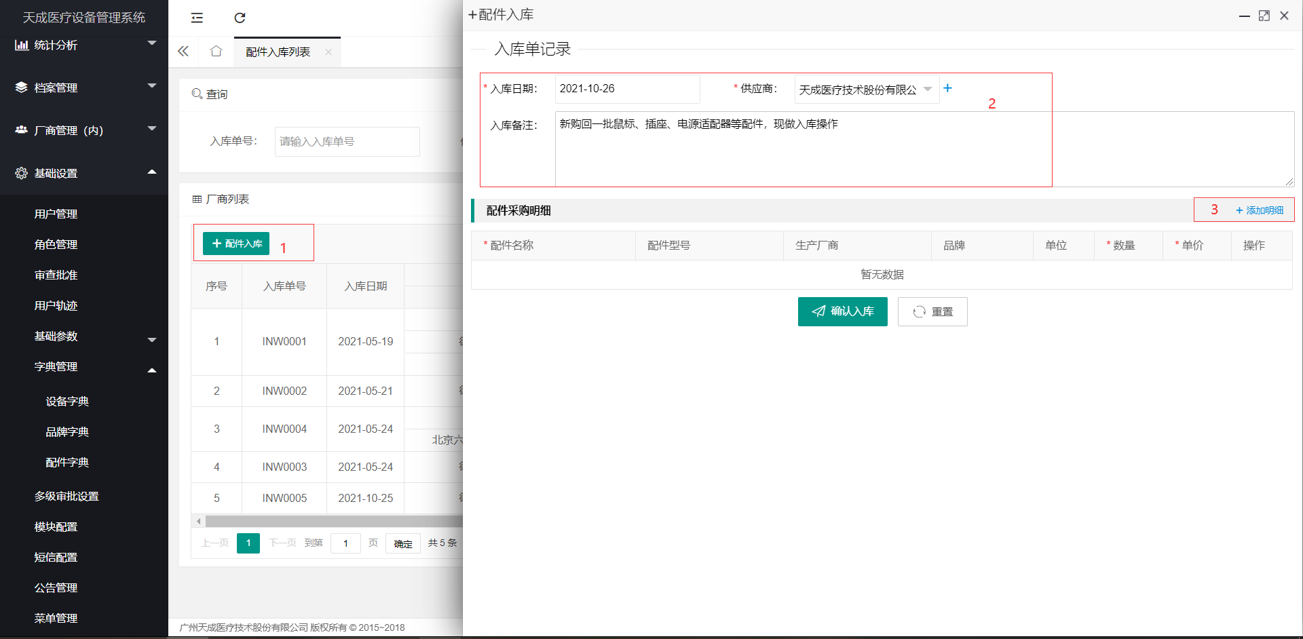Click the 入库单号 search field

click(x=347, y=141)
